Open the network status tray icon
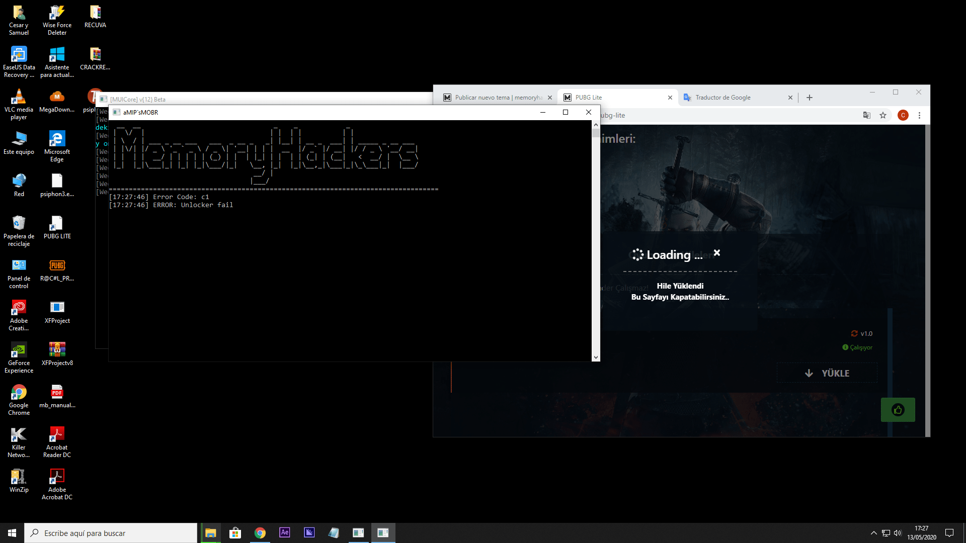The image size is (966, 543). (x=886, y=533)
